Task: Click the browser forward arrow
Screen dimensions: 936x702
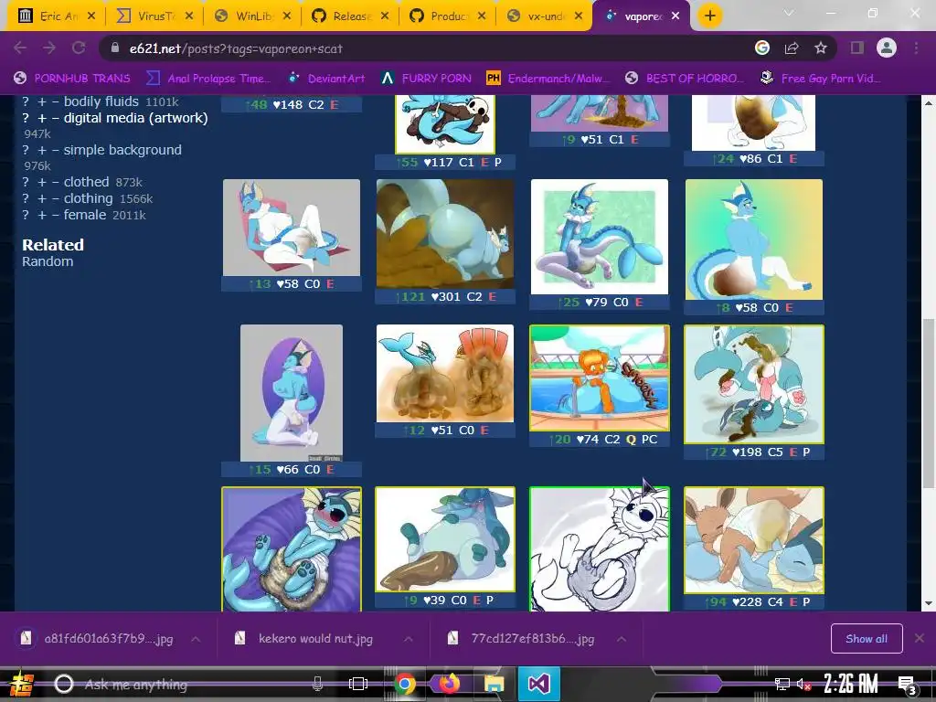Action: tap(49, 48)
